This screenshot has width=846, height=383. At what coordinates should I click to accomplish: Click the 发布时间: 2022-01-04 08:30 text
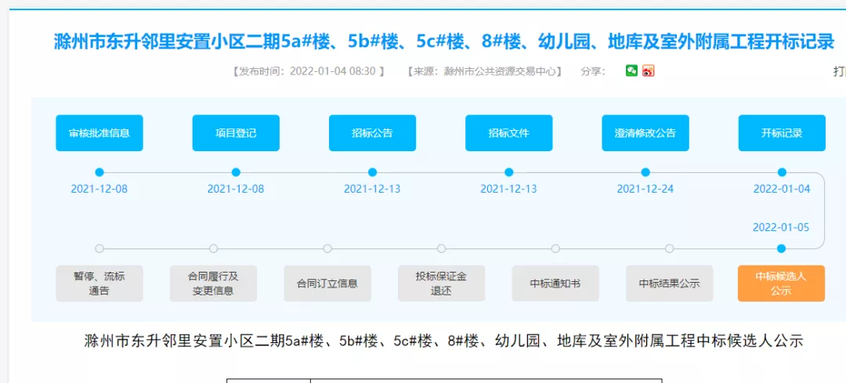click(x=308, y=71)
